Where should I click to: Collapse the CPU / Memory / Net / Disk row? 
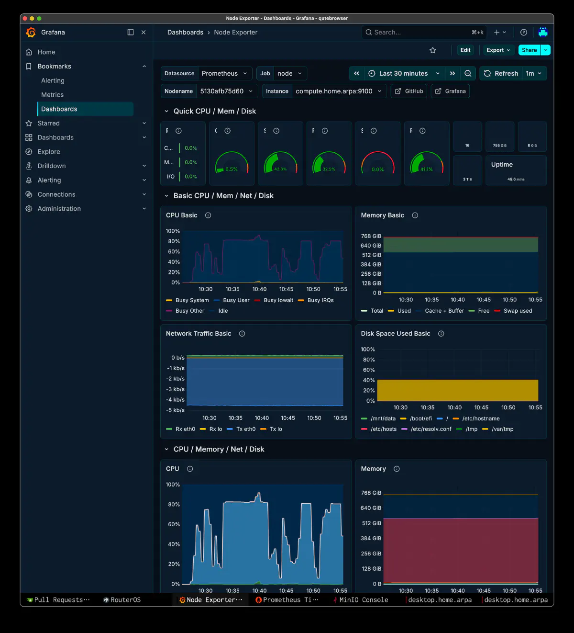click(x=166, y=449)
